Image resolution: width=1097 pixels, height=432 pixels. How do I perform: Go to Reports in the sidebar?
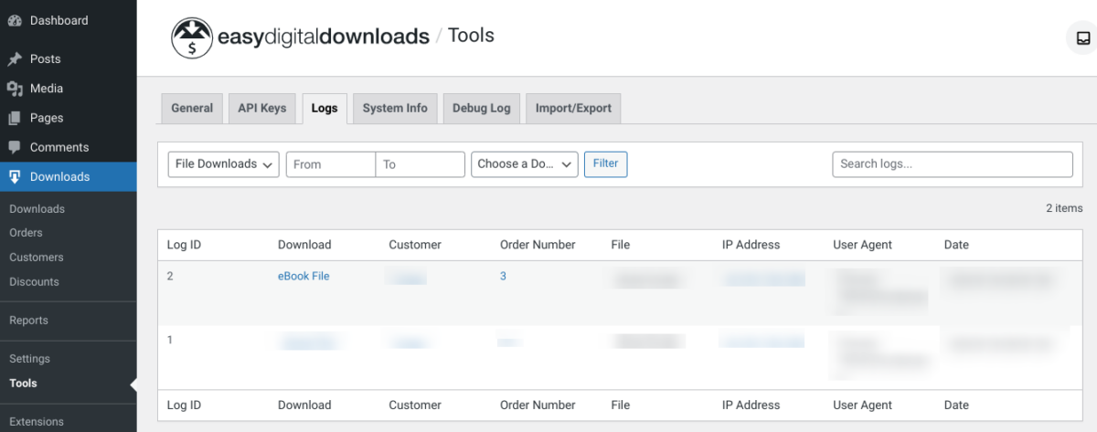click(28, 321)
